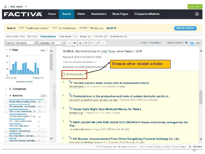
Task: Click document icon for Too few doctors article
Action: pos(71,82)
